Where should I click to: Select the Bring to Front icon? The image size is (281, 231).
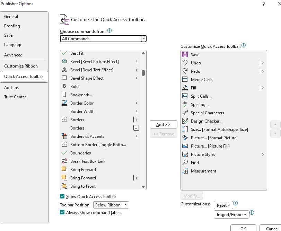(x=64, y=186)
